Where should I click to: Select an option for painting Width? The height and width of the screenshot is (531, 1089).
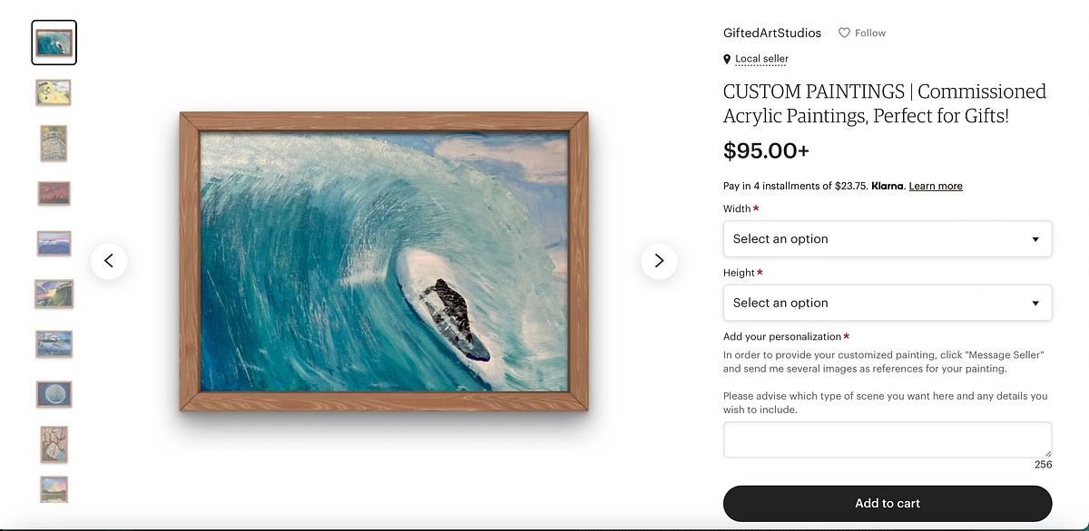888,238
